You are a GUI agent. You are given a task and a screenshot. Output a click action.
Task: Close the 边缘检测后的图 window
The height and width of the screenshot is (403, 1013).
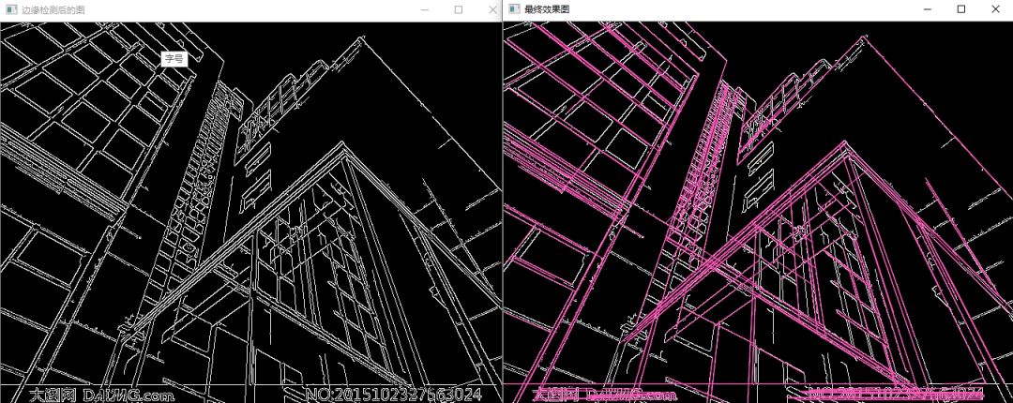coord(492,9)
